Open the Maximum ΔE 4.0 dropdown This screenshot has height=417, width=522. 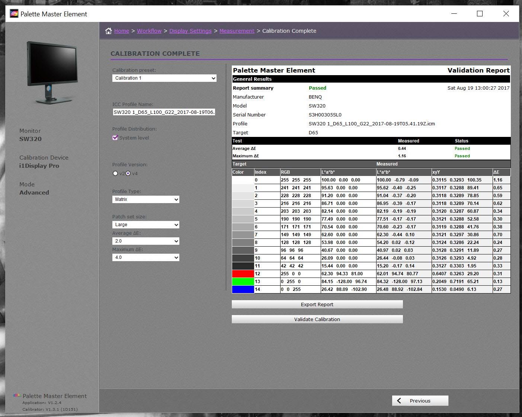click(x=146, y=257)
